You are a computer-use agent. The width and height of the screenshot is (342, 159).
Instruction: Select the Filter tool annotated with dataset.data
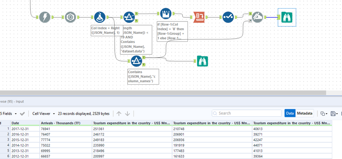click(x=129, y=17)
